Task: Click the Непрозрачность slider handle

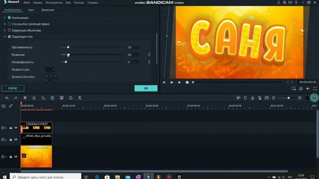Action: tap(66, 62)
